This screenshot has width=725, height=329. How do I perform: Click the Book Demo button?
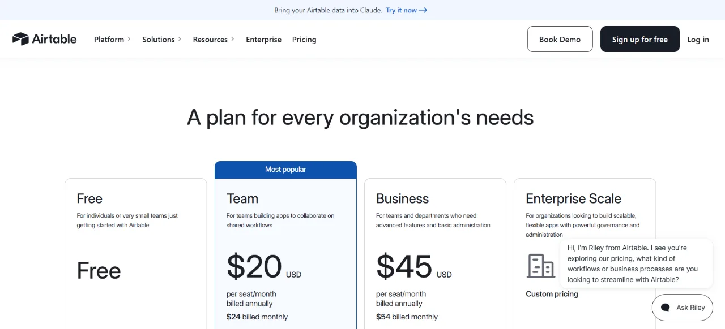click(x=560, y=39)
